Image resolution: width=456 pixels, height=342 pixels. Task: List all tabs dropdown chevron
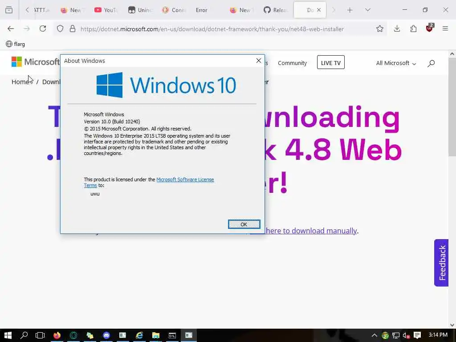tap(367, 10)
